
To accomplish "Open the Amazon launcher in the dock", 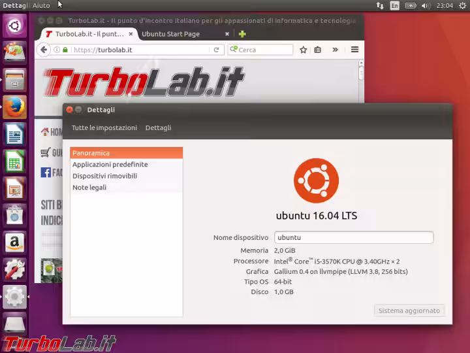I will click(14, 243).
